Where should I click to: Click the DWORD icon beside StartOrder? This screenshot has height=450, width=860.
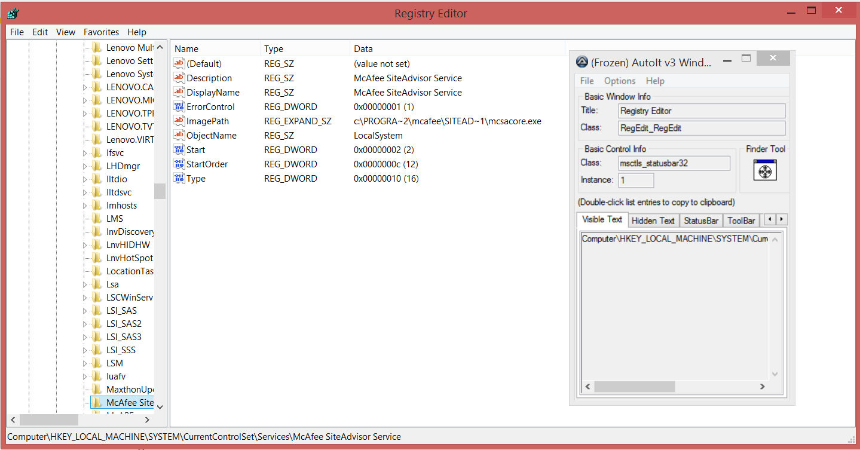pos(179,164)
